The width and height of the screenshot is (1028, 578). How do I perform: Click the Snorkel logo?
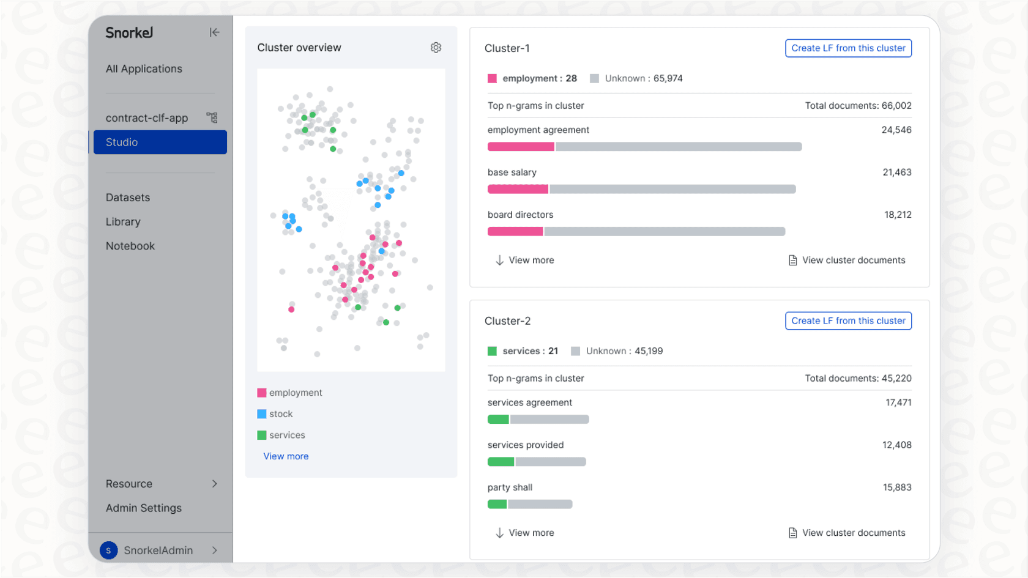tap(129, 33)
